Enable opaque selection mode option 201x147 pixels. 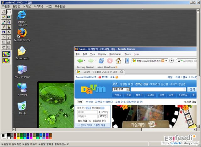pos(6,54)
